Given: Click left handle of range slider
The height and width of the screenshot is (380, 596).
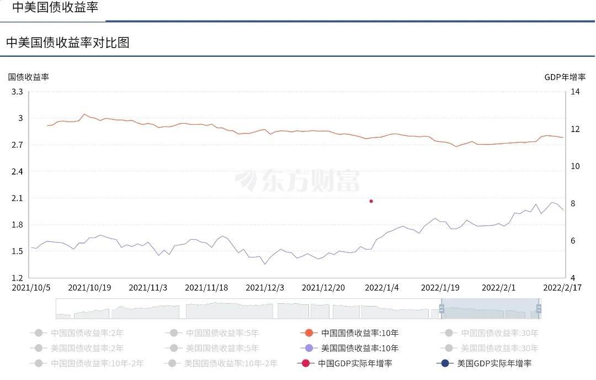Looking at the screenshot, I should [441, 308].
